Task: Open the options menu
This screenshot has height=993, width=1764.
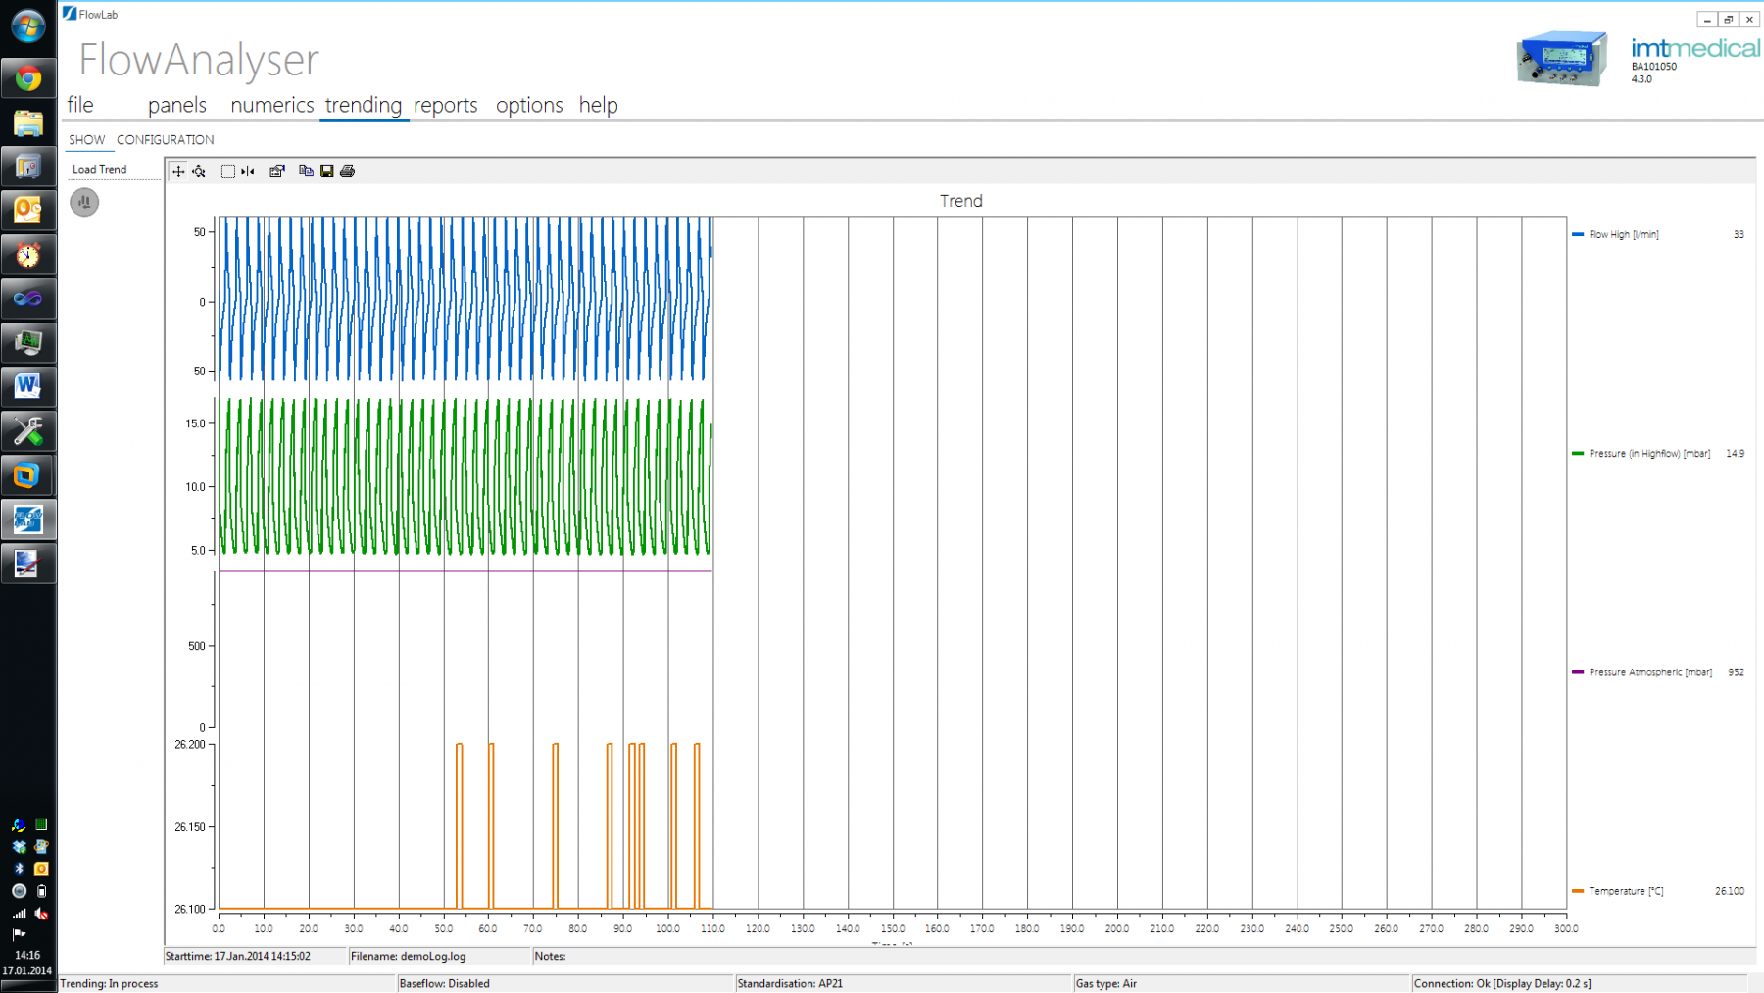Action: click(x=528, y=105)
